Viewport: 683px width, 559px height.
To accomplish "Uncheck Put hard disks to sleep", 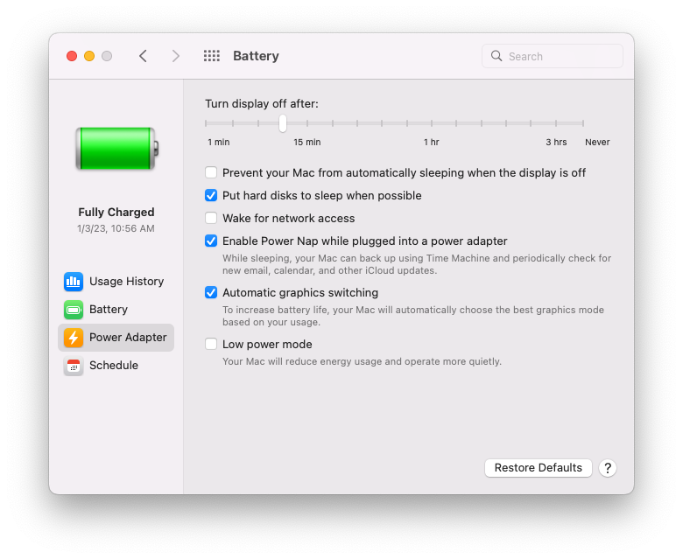I will point(211,195).
